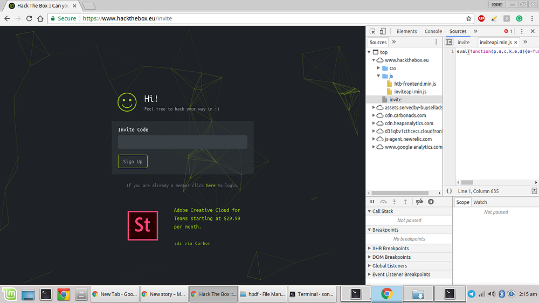Show more DevTools panels with chevron
The height and width of the screenshot is (303, 539).
pyautogui.click(x=475, y=31)
